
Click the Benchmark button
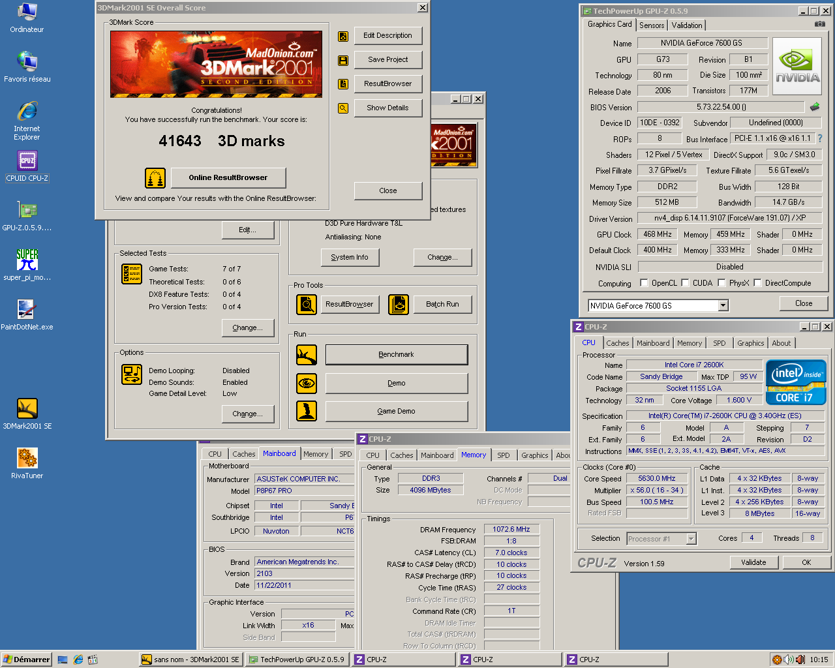[397, 355]
